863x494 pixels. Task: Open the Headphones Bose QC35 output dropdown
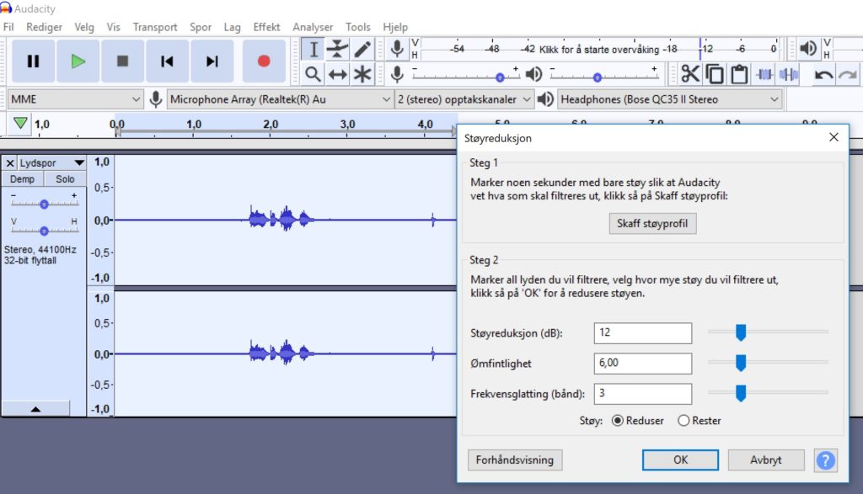pos(670,99)
